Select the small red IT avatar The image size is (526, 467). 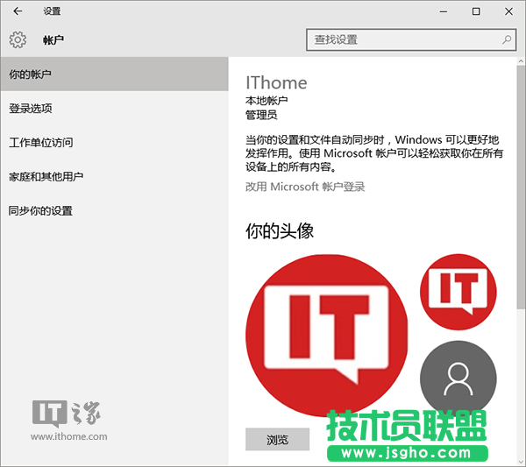pos(458,292)
